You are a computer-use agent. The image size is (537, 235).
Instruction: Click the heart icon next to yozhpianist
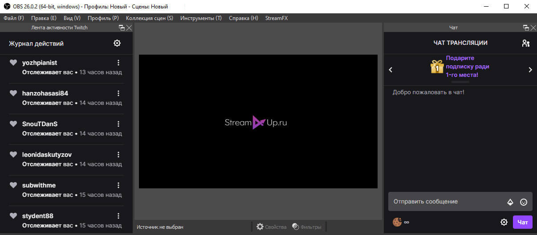point(13,63)
